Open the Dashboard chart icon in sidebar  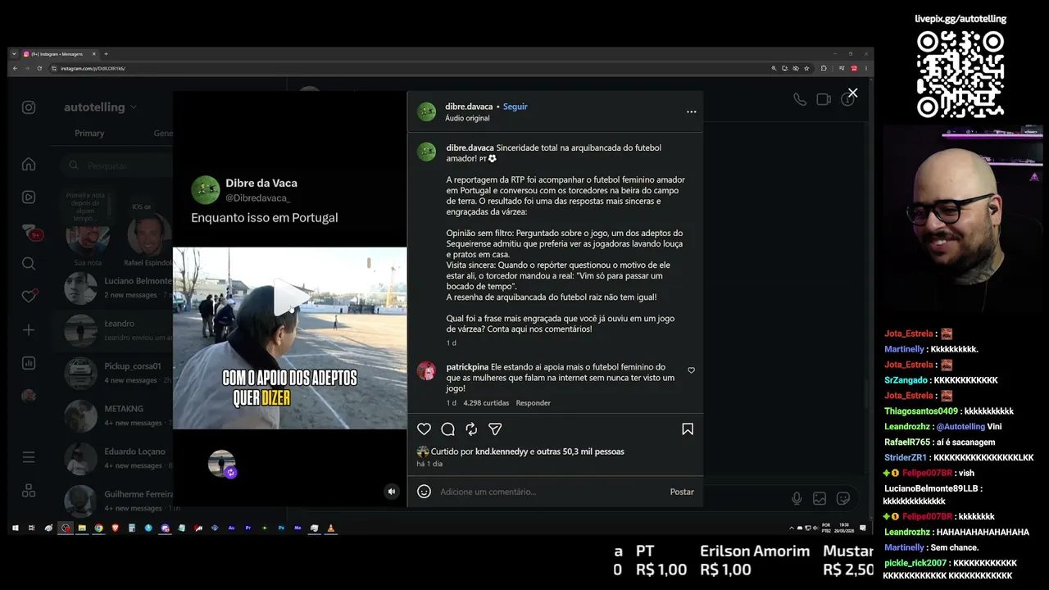(29, 363)
